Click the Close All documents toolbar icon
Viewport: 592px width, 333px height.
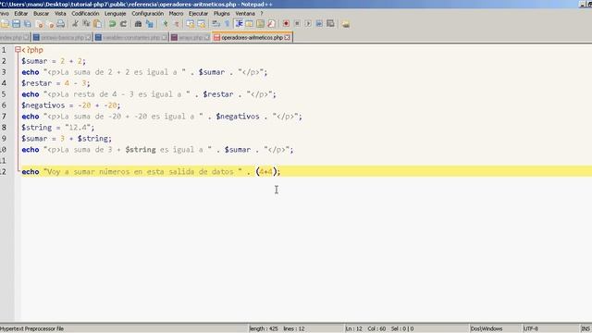tap(51, 24)
